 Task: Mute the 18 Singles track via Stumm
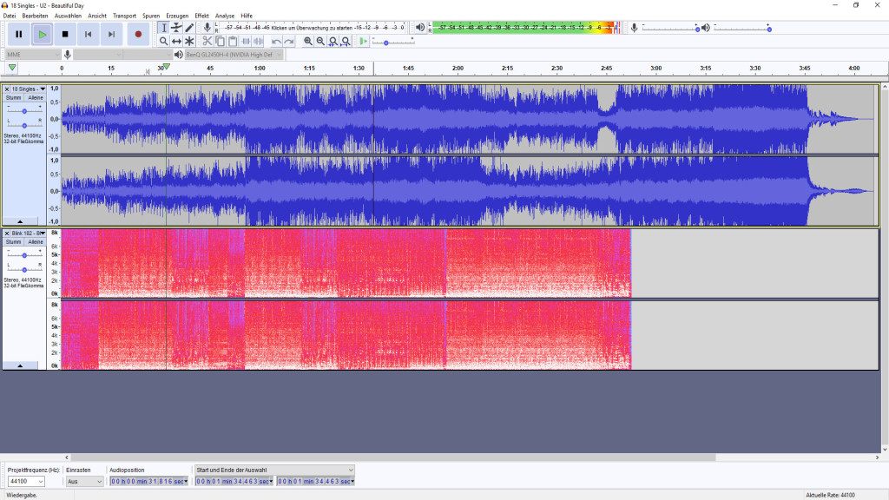click(x=12, y=96)
